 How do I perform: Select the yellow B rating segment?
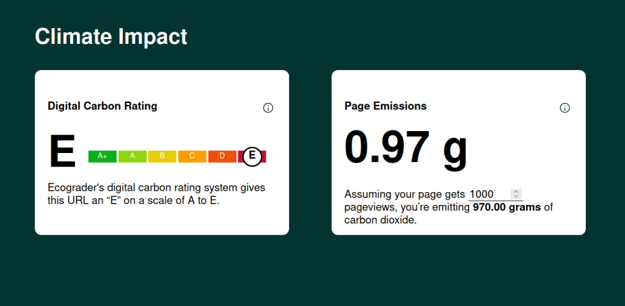pyautogui.click(x=162, y=156)
